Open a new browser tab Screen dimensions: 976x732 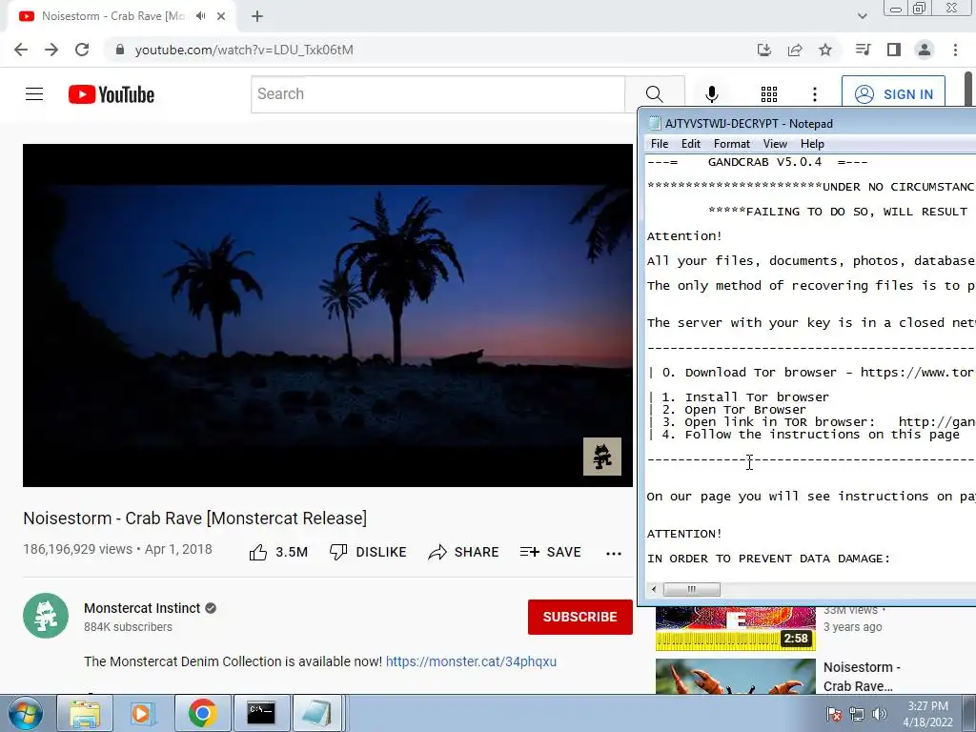[x=257, y=16]
